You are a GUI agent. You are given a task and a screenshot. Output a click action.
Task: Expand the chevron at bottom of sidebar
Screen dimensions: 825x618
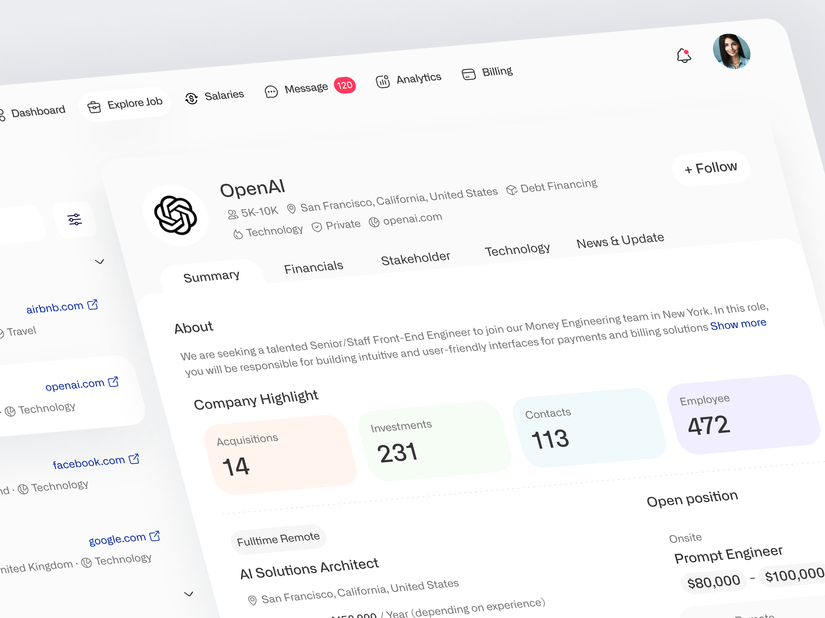[189, 593]
